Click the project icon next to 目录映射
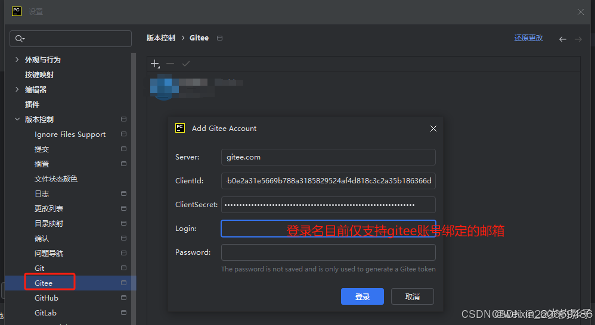The height and width of the screenshot is (325, 595). 123,223
